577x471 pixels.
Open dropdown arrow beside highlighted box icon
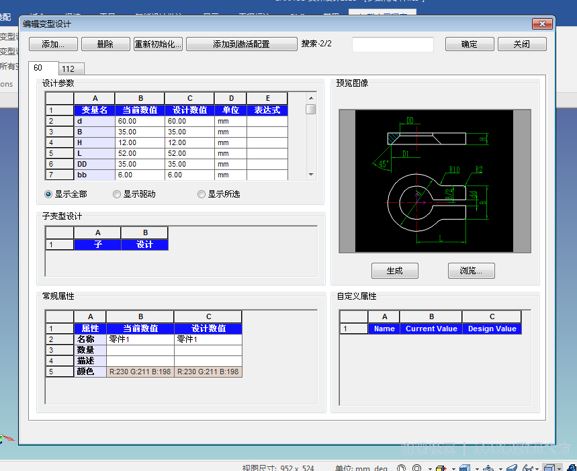[561, 468]
